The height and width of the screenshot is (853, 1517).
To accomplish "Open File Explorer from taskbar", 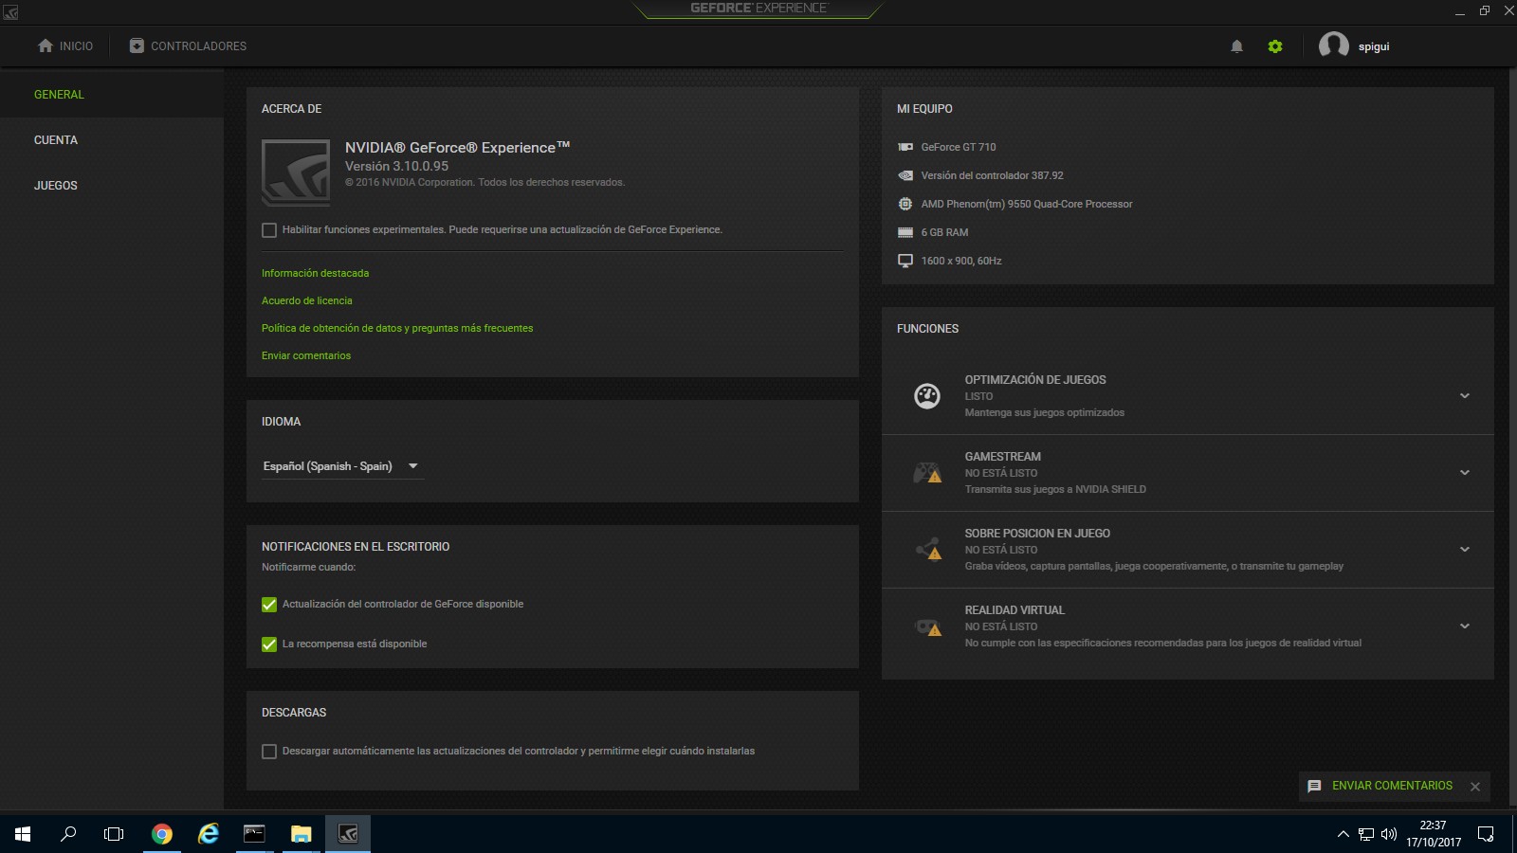I will pyautogui.click(x=301, y=834).
